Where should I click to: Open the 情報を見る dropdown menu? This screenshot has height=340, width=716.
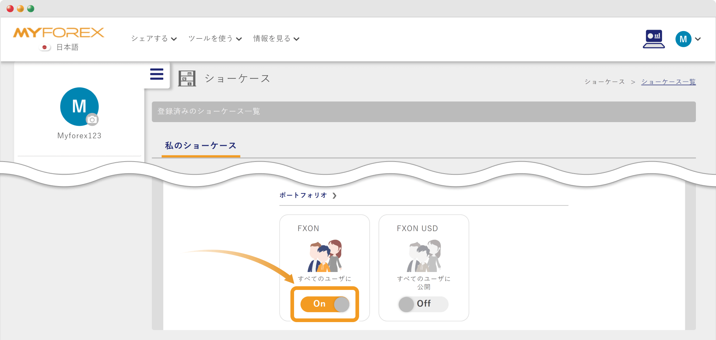[x=276, y=38]
